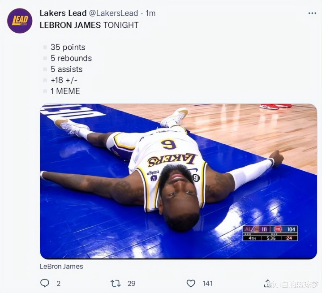This screenshot has width=322, height=293.
Task: Click the 35 points stat line
Action: (x=68, y=47)
